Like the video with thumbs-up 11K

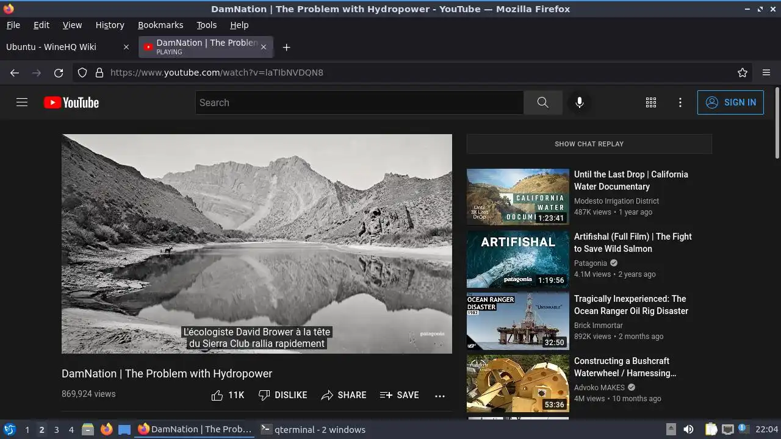(228, 395)
